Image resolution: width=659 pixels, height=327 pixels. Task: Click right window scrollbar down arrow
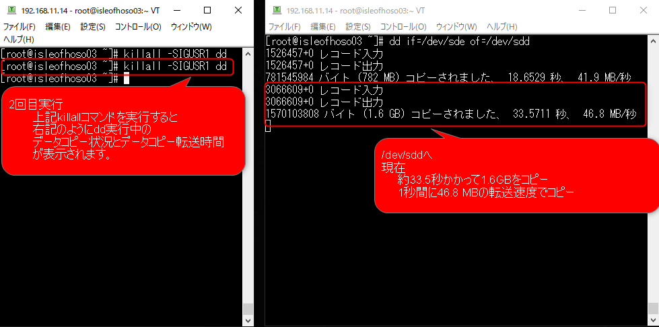point(654,321)
